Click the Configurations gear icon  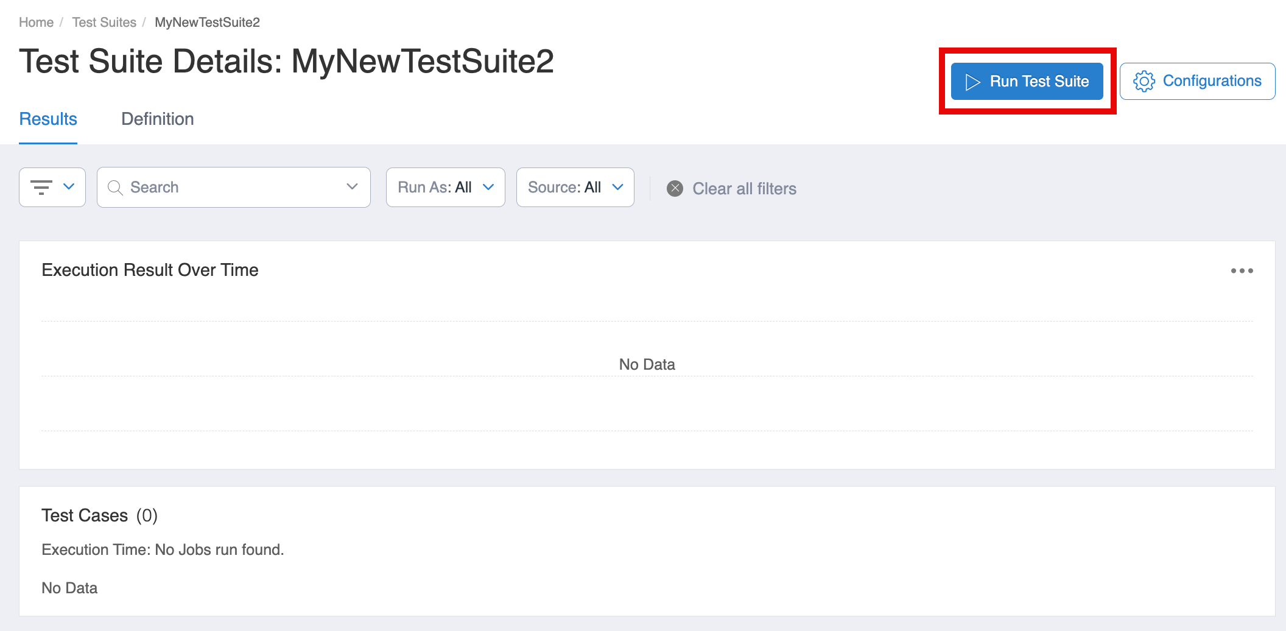(x=1144, y=81)
